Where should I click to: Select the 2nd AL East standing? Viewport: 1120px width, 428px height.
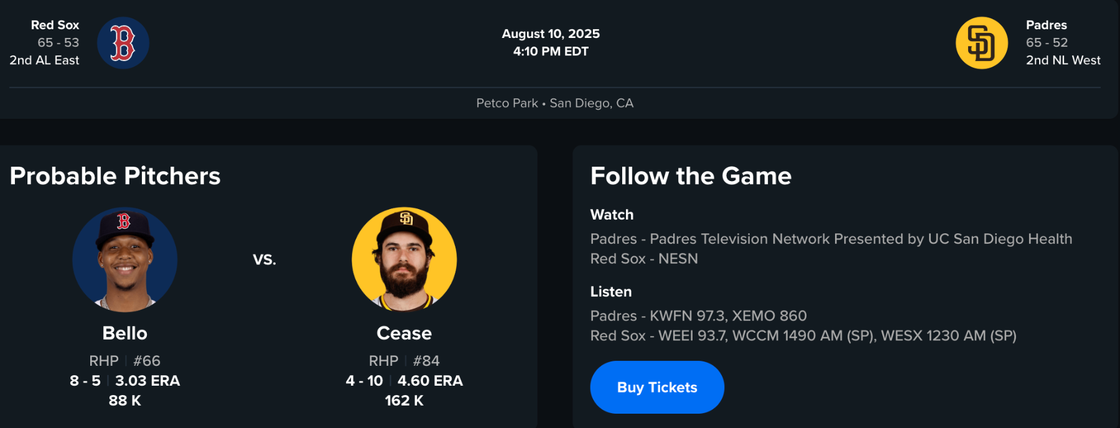(x=44, y=60)
